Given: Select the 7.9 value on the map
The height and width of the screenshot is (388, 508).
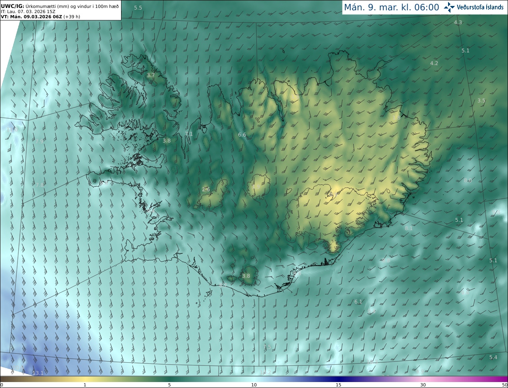Looking at the screenshot, I should 39,142.
